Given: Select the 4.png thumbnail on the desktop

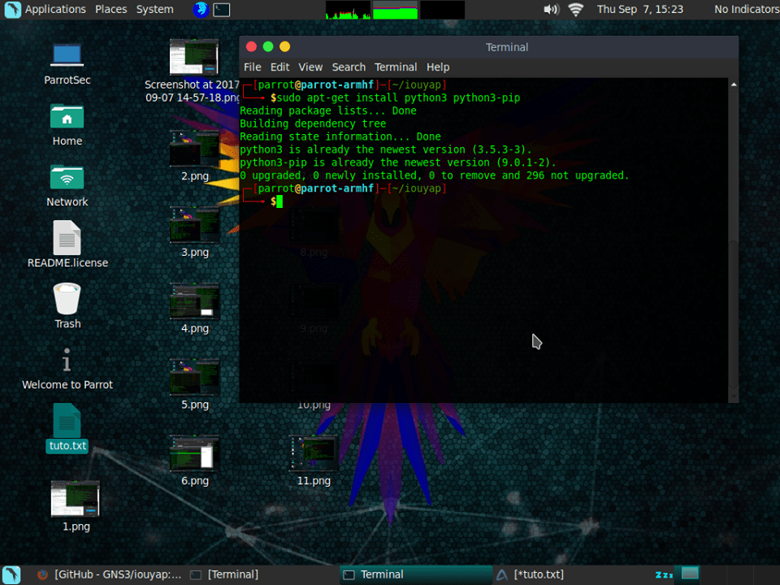Looking at the screenshot, I should pyautogui.click(x=194, y=301).
